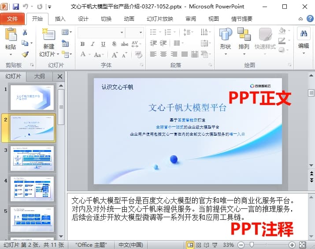
Task: Switch to the Design (设计) tab
Action: click(83, 19)
